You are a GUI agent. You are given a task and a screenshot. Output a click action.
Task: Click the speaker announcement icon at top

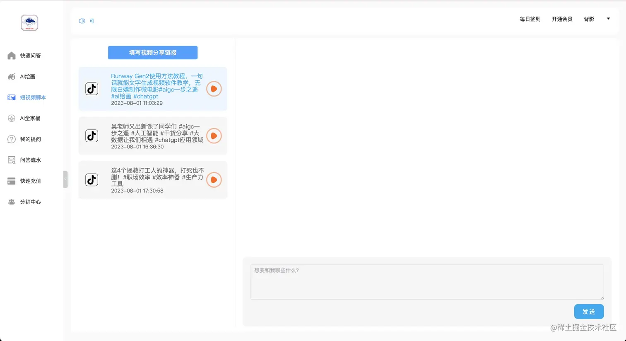82,21
